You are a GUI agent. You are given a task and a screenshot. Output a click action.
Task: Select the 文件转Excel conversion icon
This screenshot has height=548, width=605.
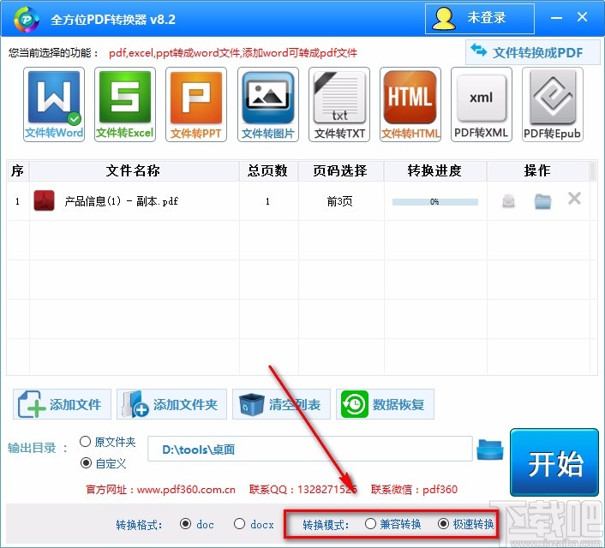(125, 104)
